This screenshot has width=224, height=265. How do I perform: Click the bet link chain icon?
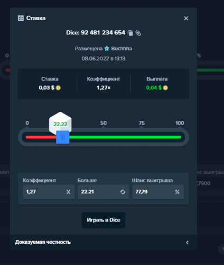point(138,33)
